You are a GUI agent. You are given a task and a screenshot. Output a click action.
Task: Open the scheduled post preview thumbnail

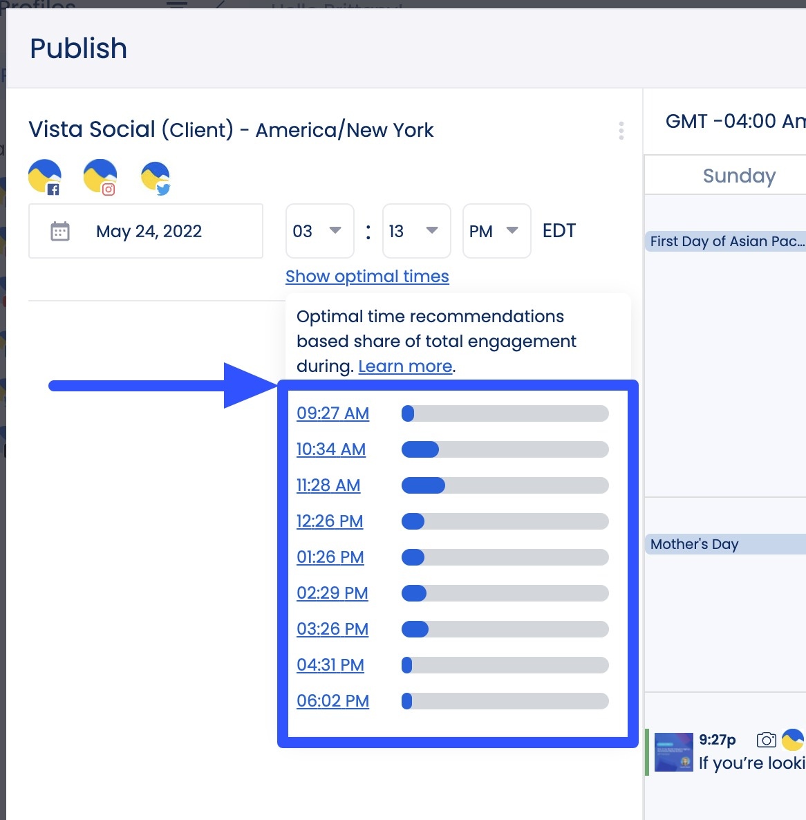click(x=673, y=752)
